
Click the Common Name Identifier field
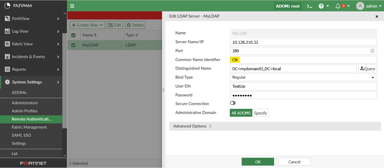click(303, 60)
